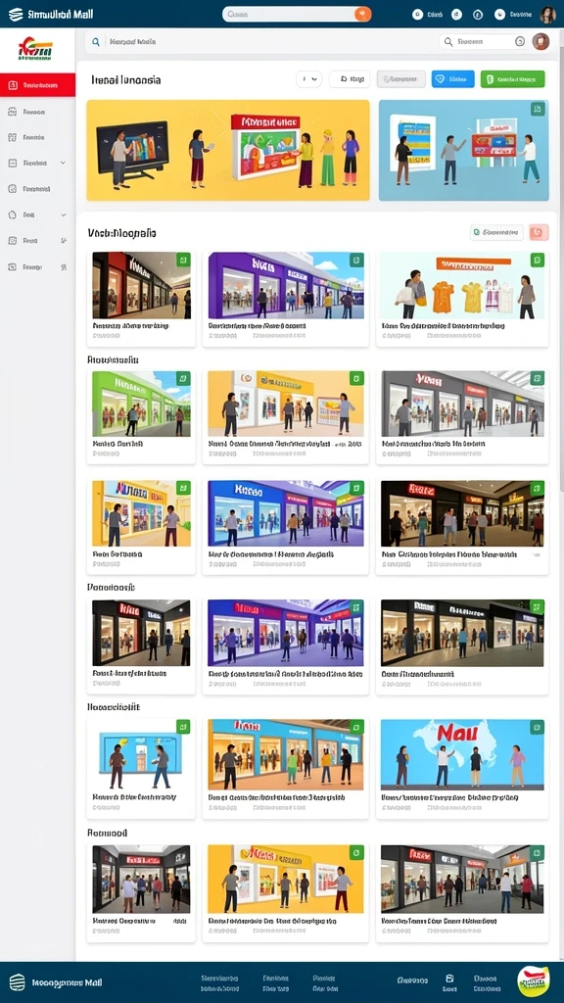Click the magnifier icon beside the page search
The image size is (564, 1003).
click(x=96, y=41)
